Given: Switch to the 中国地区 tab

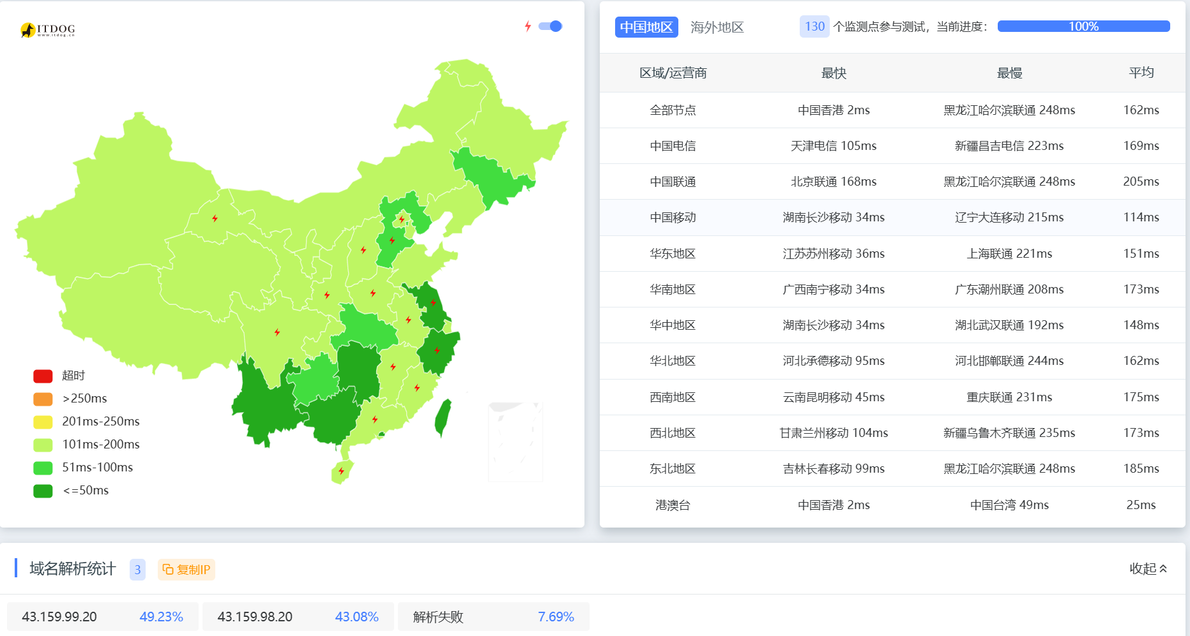Looking at the screenshot, I should click(x=646, y=27).
